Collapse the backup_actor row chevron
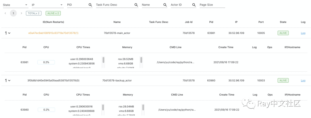The height and width of the screenshot is (118, 311). (9, 81)
